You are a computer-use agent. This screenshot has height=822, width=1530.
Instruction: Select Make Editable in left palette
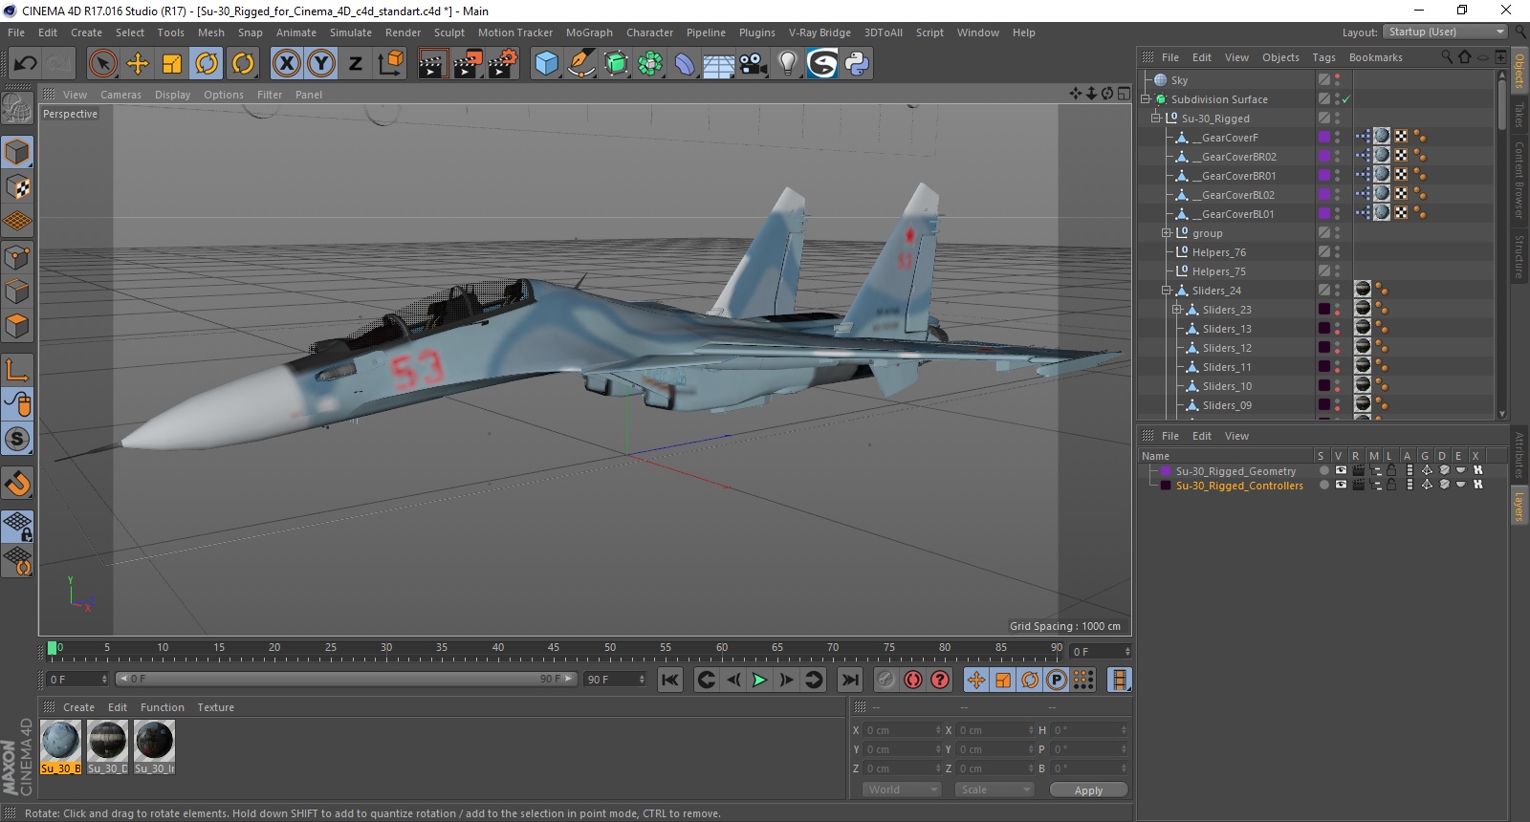(x=17, y=108)
